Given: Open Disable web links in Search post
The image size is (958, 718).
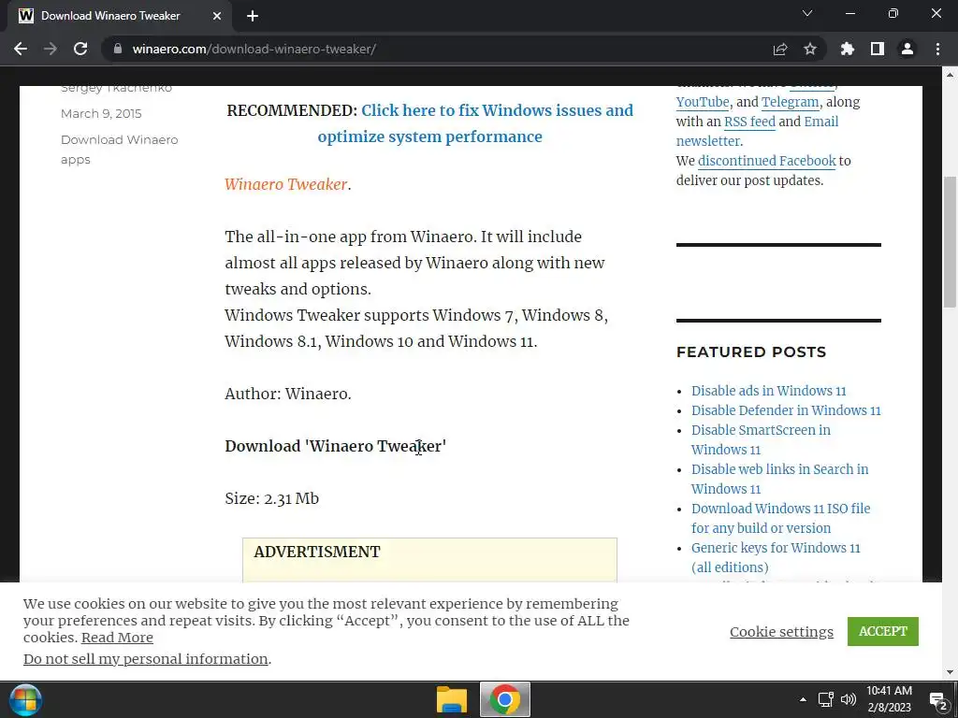Looking at the screenshot, I should [x=779, y=479].
